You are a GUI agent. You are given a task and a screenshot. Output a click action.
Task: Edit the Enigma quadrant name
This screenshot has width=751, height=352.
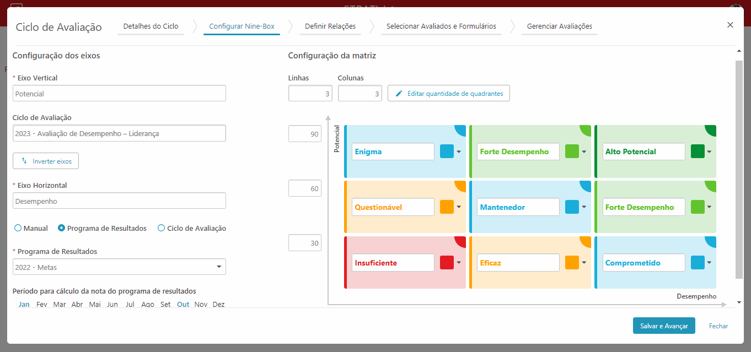[393, 151]
